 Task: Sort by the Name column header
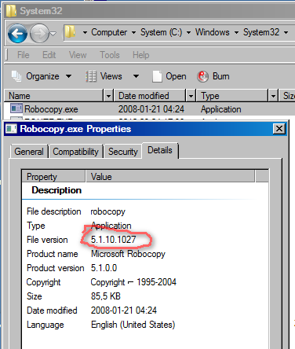pyautogui.click(x=54, y=96)
